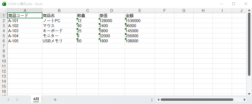Select cell マウス
Image resolution: width=252 pixels, height=104 pixels.
[59, 26]
